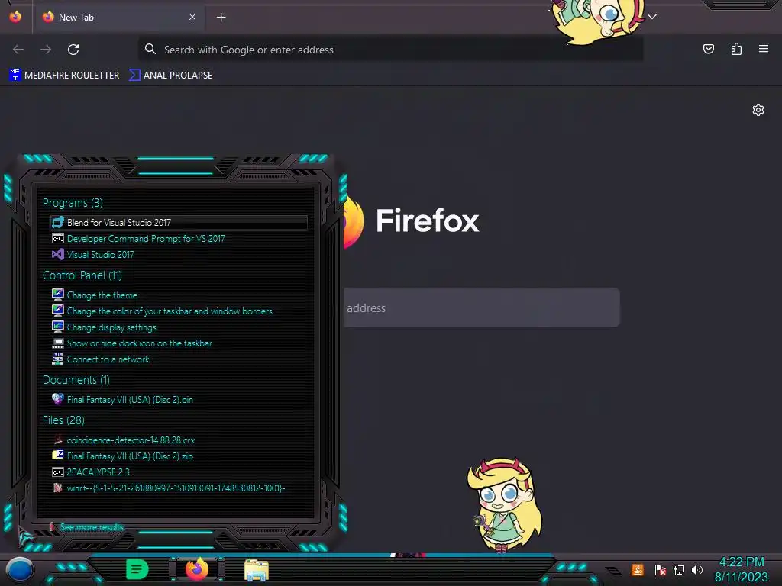Open the Firefox hamburger application menu
The height and width of the screenshot is (586, 782).
[x=764, y=49]
